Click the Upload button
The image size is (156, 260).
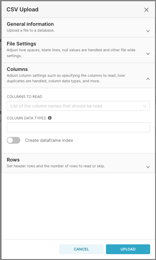point(128,249)
